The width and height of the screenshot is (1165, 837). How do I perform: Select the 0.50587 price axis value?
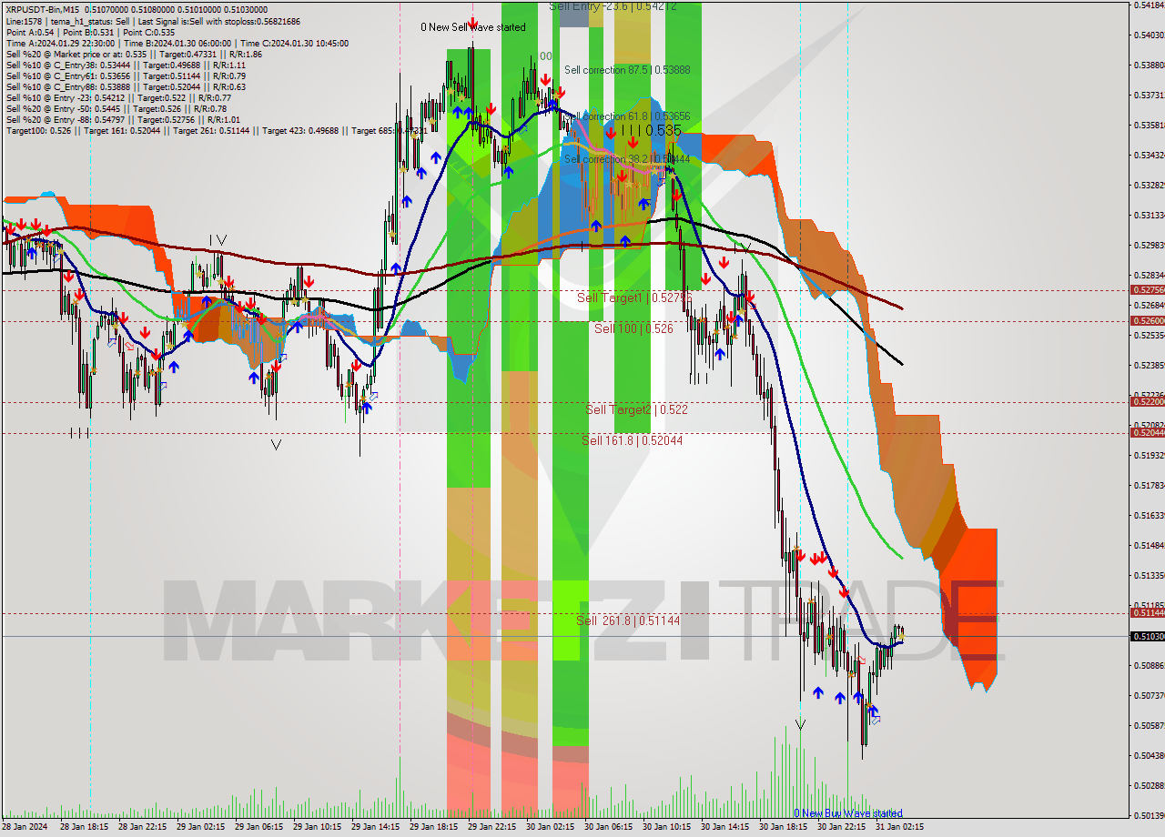pos(1150,726)
